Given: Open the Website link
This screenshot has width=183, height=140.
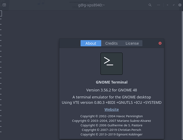Looking at the screenshot, I should 112,109.
